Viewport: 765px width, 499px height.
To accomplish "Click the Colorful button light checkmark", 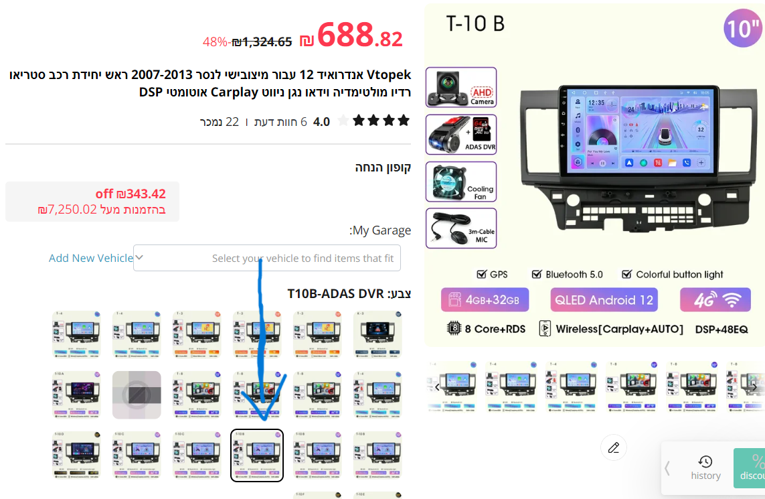I will 627,274.
